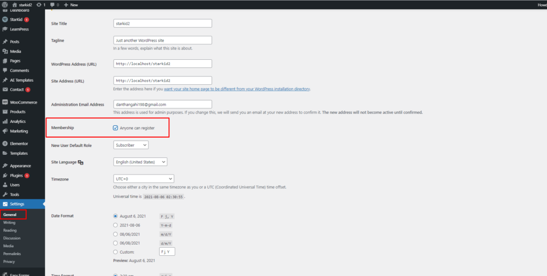Click the Tools wrench icon
547x276 pixels.
coord(5,194)
